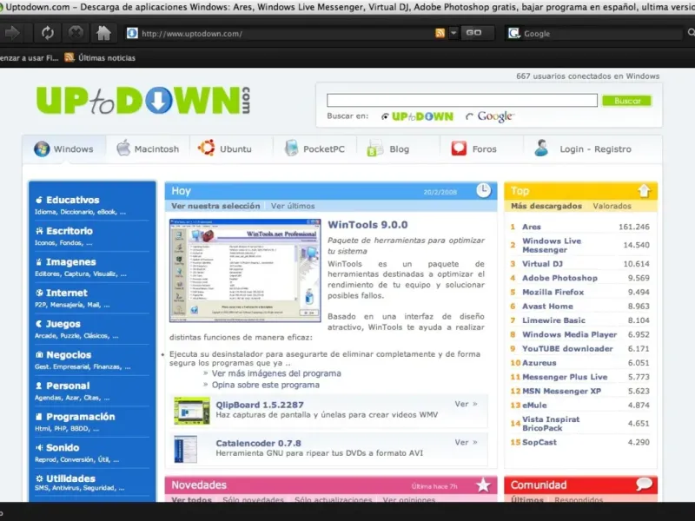Go to the browser home page icon

(103, 33)
